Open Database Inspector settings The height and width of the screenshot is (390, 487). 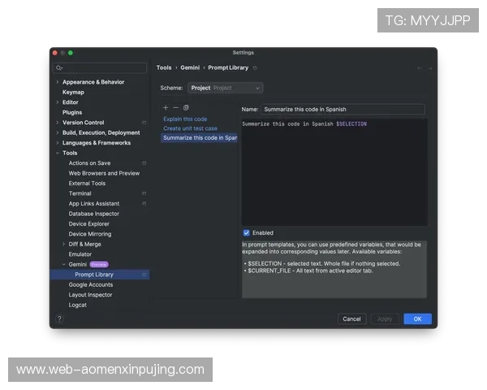(x=94, y=214)
